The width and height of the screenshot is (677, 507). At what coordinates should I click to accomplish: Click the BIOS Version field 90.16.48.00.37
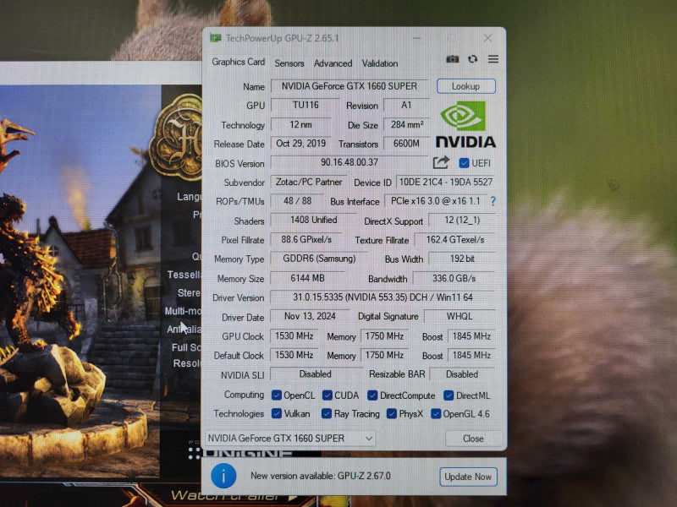(x=350, y=162)
